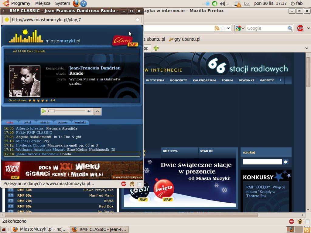The width and height of the screenshot is (311, 233).
Task: Close the current tab in main Firefox
Action: pyautogui.click(x=146, y=48)
